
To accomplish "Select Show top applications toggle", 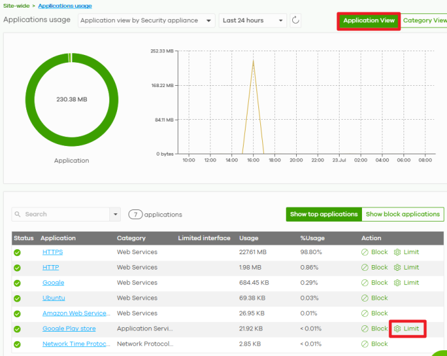I will pyautogui.click(x=324, y=214).
